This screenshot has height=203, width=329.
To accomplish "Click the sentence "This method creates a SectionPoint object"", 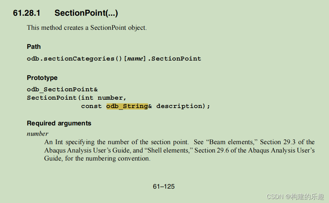I will point(87,28).
